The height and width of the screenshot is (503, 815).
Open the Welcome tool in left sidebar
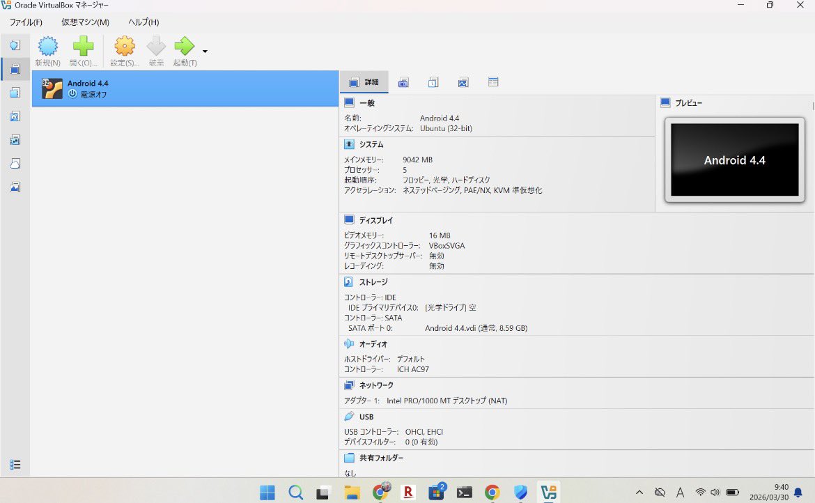pyautogui.click(x=15, y=45)
